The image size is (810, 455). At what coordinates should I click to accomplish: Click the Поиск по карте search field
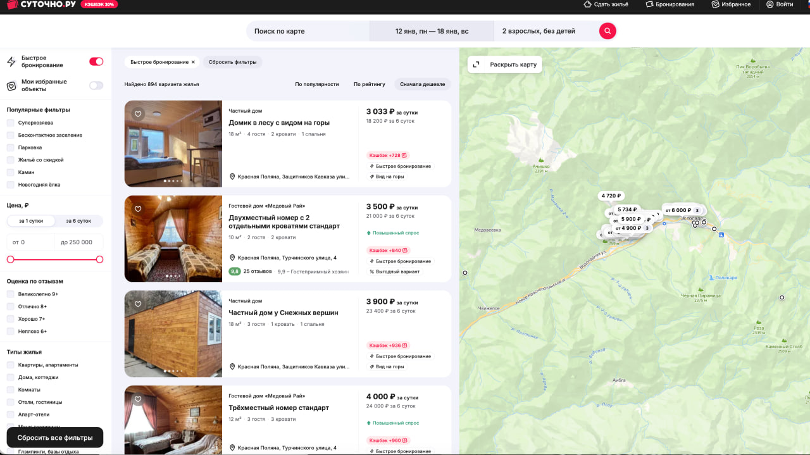(x=308, y=31)
